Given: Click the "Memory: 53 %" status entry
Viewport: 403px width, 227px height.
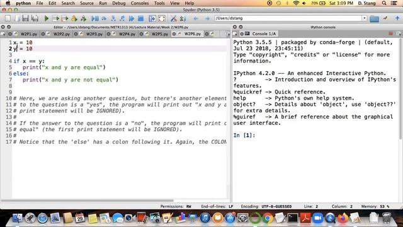Looking at the screenshot, I should (375, 206).
